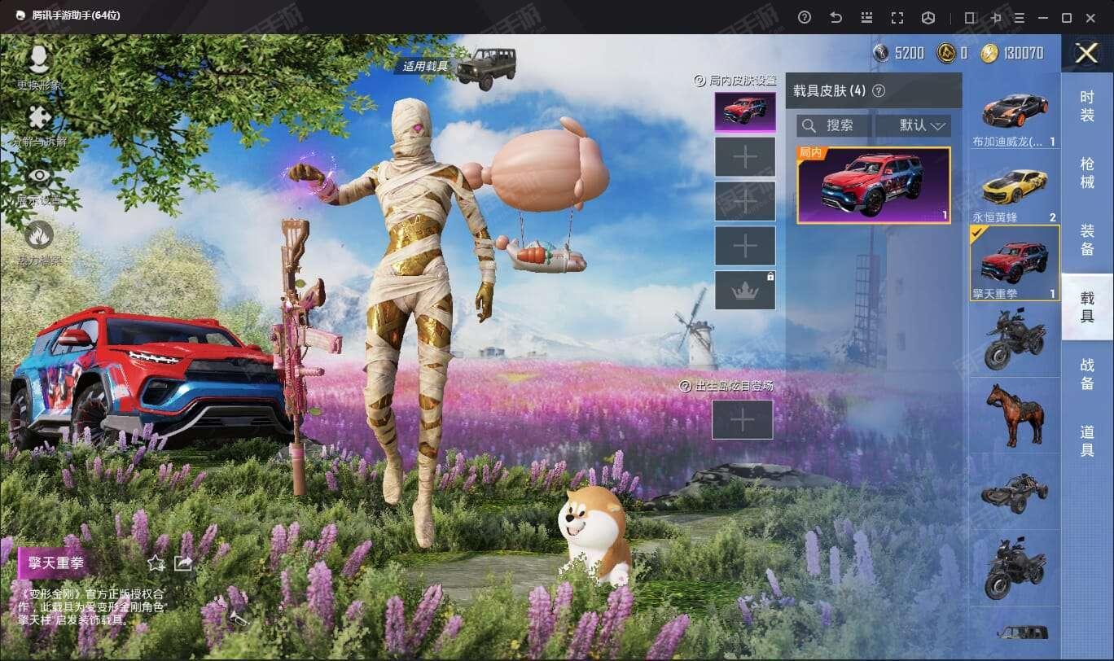Pin the window with the pin icon
The image size is (1114, 661).
[x=995, y=16]
